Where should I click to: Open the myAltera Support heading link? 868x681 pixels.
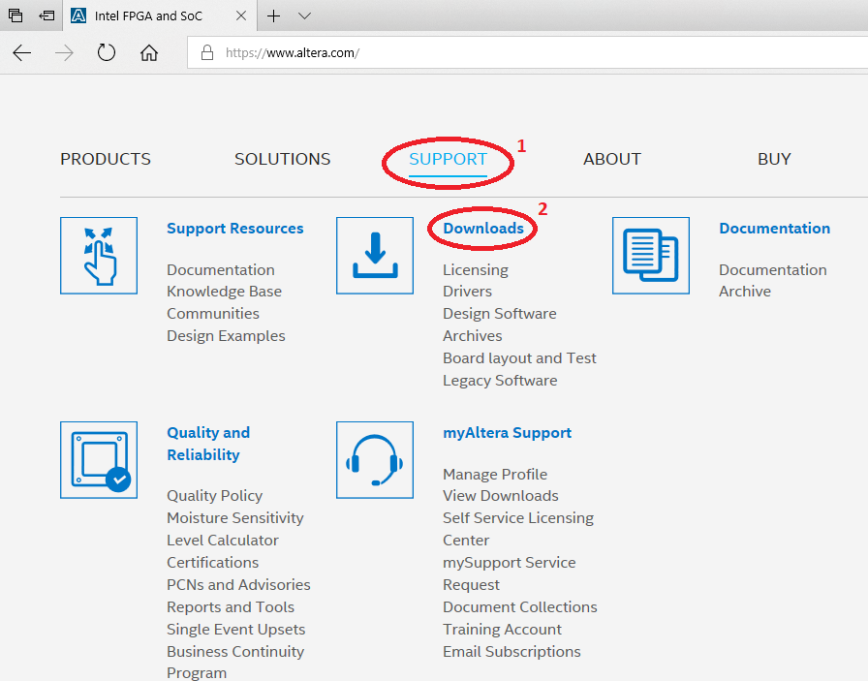click(507, 433)
